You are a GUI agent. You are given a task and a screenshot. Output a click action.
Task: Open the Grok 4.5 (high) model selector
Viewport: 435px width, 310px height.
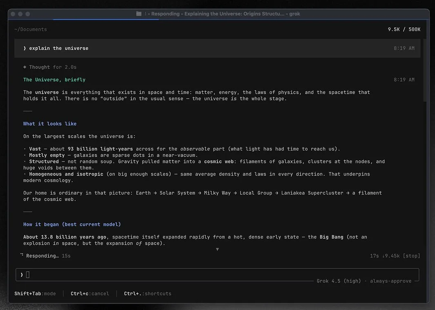point(339,281)
